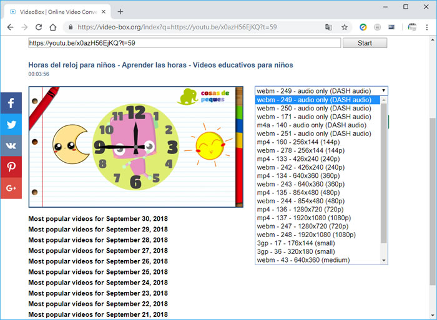
Task: Open a new browser tab
Action: pyautogui.click(x=120, y=11)
